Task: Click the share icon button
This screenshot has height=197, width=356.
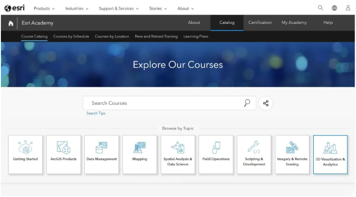Action: point(266,103)
